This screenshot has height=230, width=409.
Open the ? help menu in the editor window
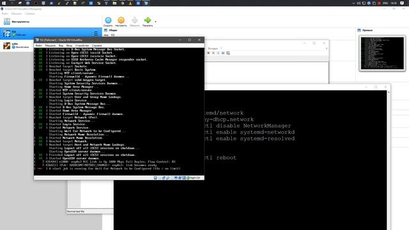point(222,49)
